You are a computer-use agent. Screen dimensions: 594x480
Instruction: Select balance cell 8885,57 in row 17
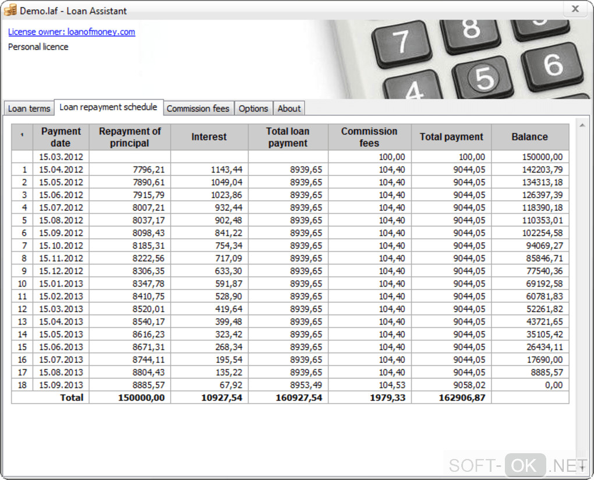529,372
